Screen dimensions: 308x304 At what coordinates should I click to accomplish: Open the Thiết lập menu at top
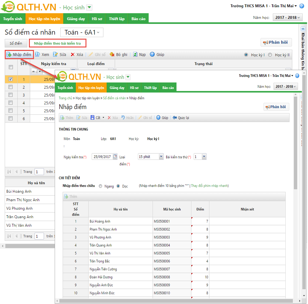click(x=117, y=19)
